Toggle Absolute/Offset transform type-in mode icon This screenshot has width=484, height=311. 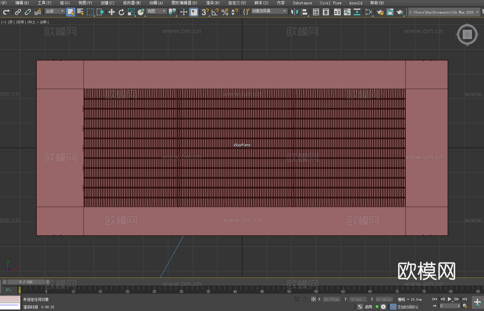314,299
